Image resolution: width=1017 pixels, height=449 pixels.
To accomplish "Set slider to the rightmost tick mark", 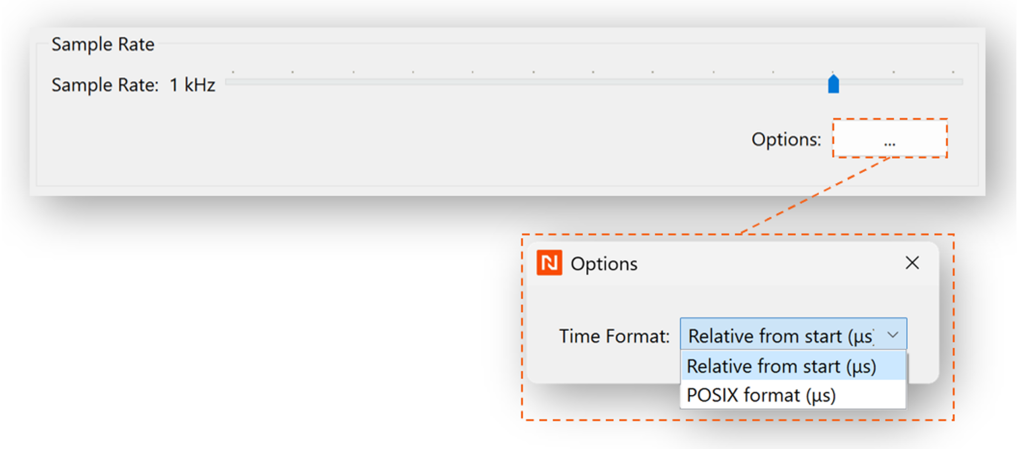I will [952, 82].
